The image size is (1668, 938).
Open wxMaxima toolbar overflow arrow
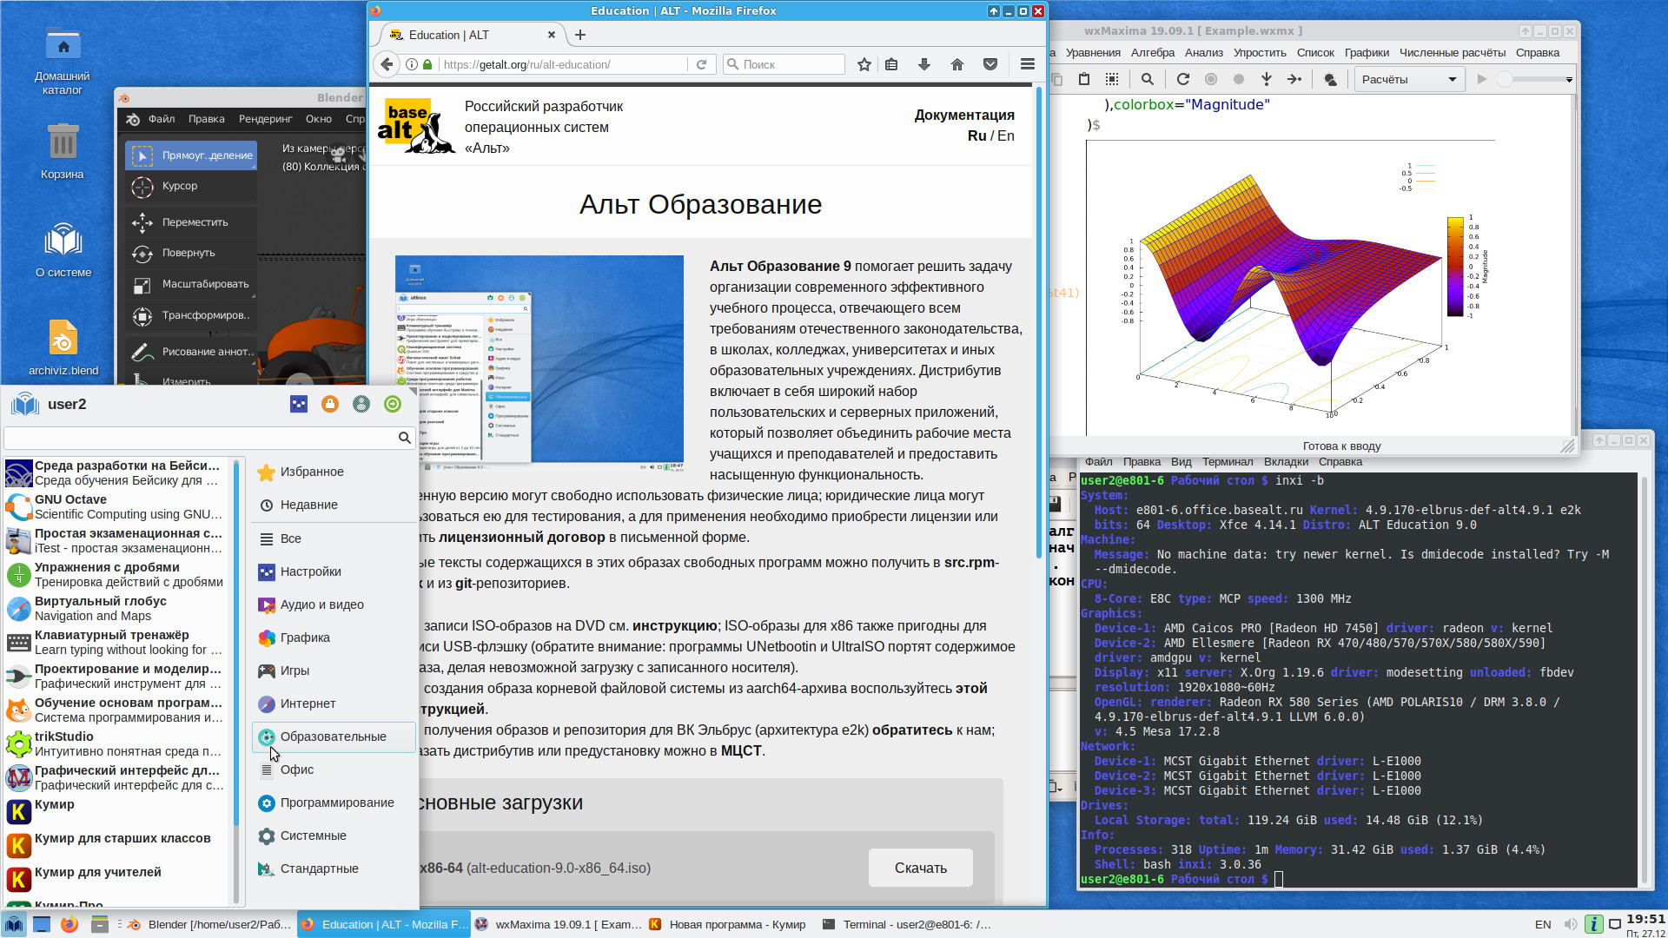(x=1569, y=79)
